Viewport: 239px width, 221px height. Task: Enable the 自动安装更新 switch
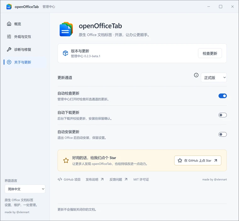[223, 134]
